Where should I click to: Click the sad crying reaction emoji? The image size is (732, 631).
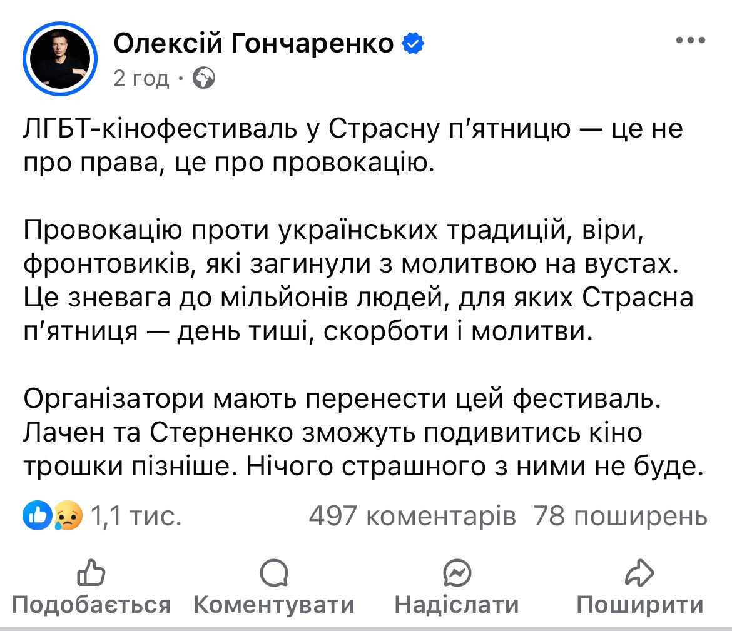pos(68,517)
